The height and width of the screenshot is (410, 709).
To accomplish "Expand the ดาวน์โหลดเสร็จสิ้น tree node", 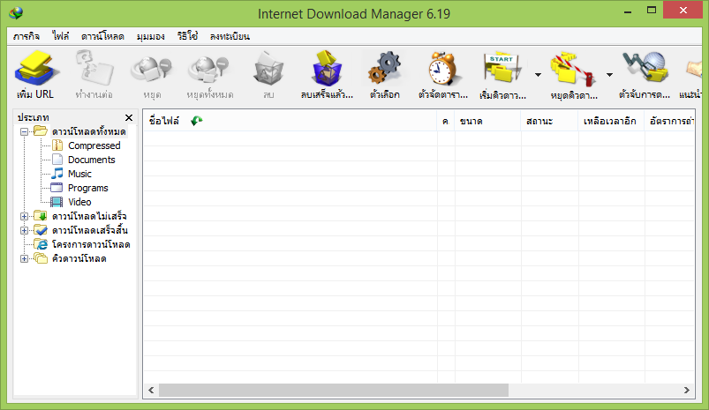I will click(24, 230).
